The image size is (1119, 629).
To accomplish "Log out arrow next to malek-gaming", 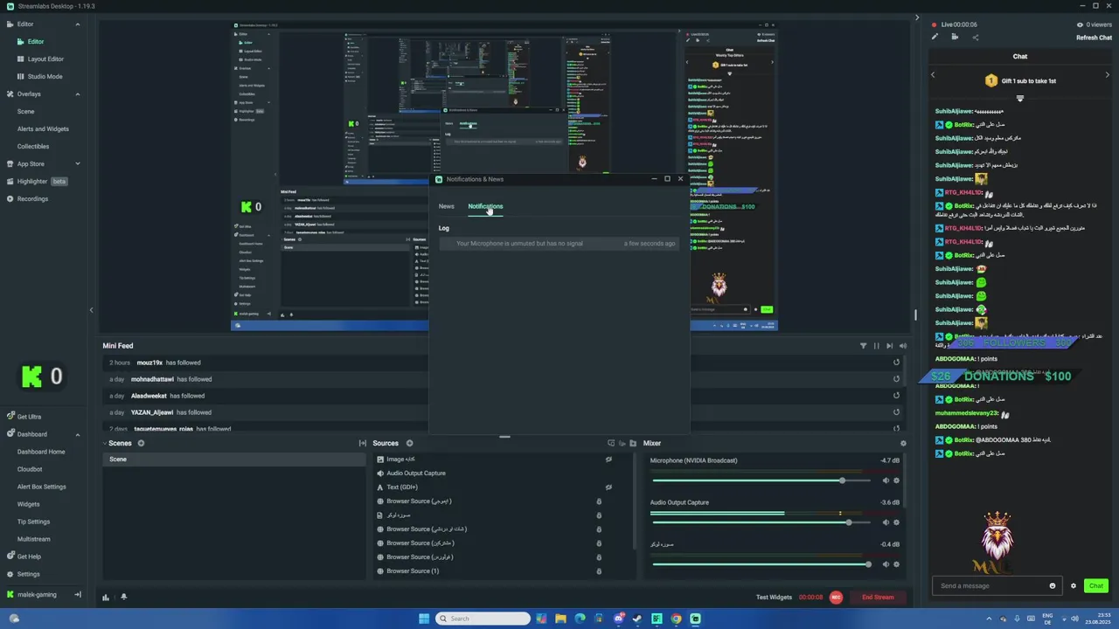I will click(x=77, y=595).
